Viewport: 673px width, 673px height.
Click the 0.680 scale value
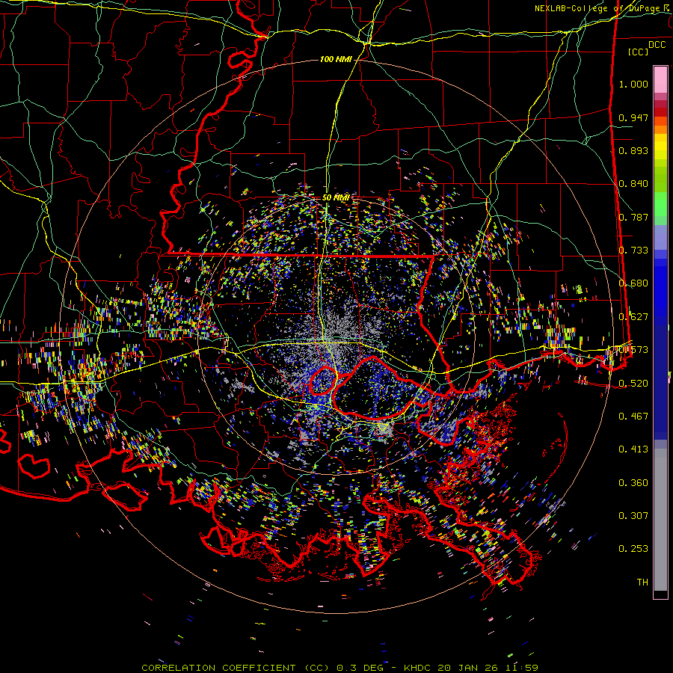click(x=633, y=283)
